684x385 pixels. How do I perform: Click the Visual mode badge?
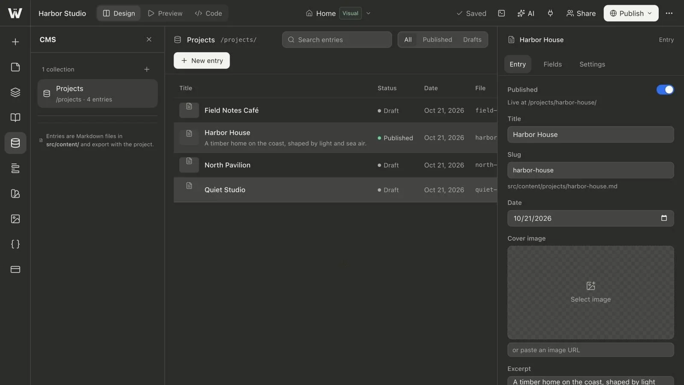(x=351, y=13)
